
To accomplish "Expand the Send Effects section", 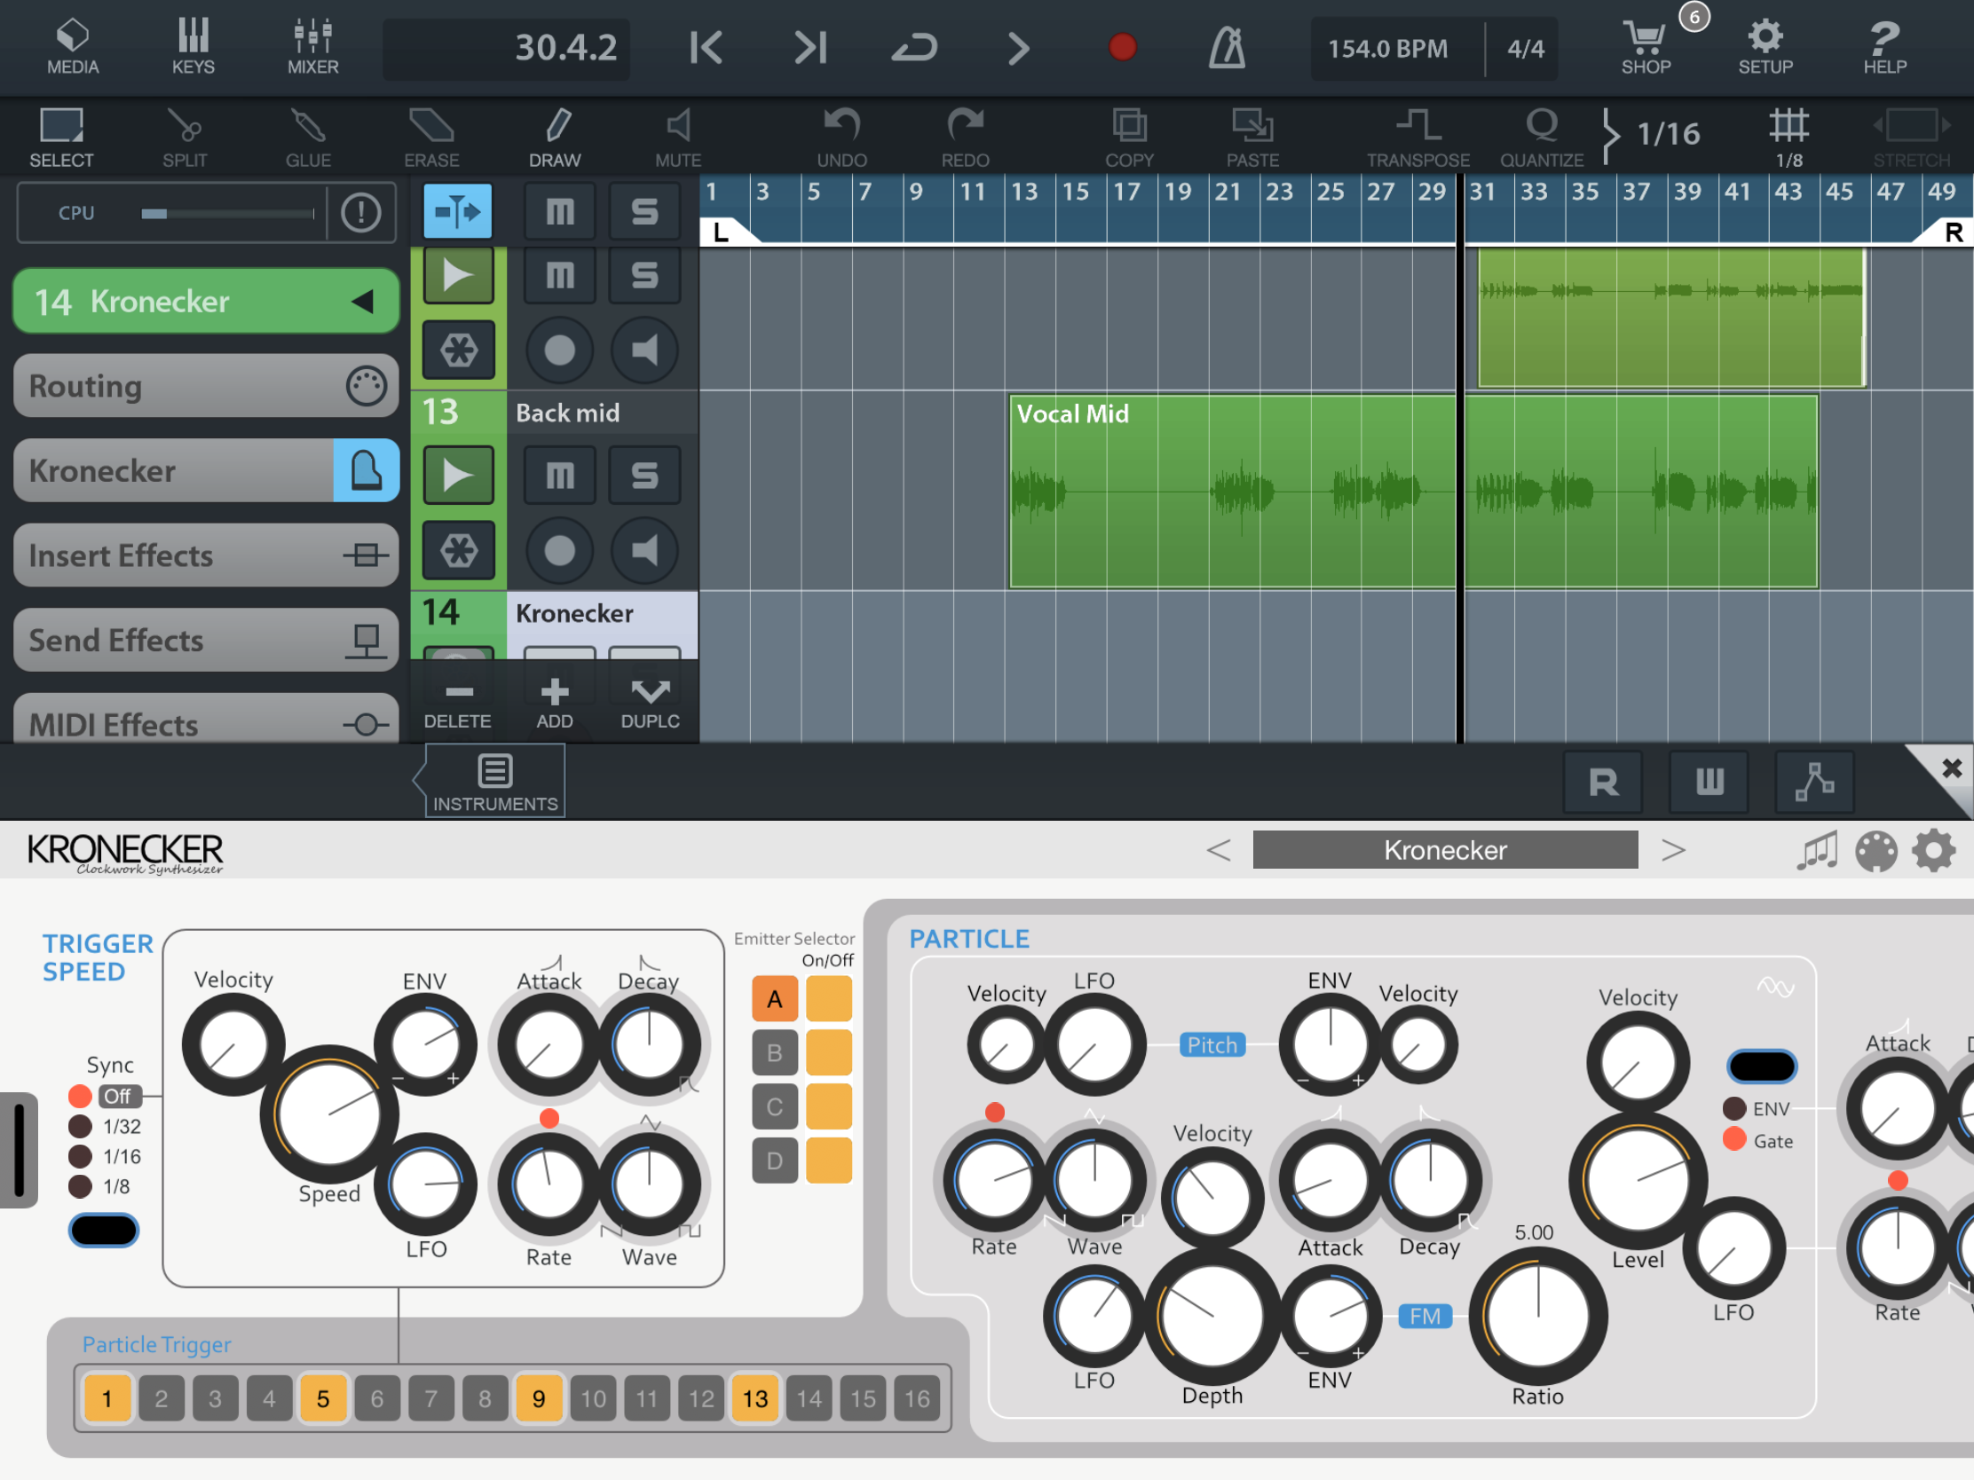I will tap(206, 641).
